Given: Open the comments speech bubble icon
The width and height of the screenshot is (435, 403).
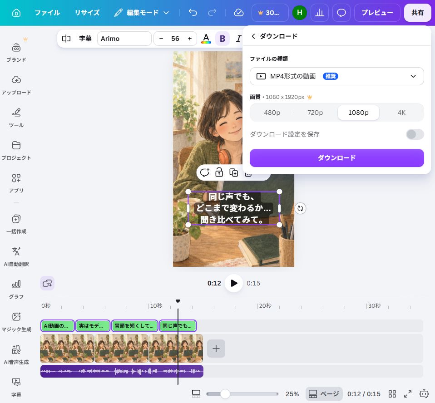Looking at the screenshot, I should 341,13.
